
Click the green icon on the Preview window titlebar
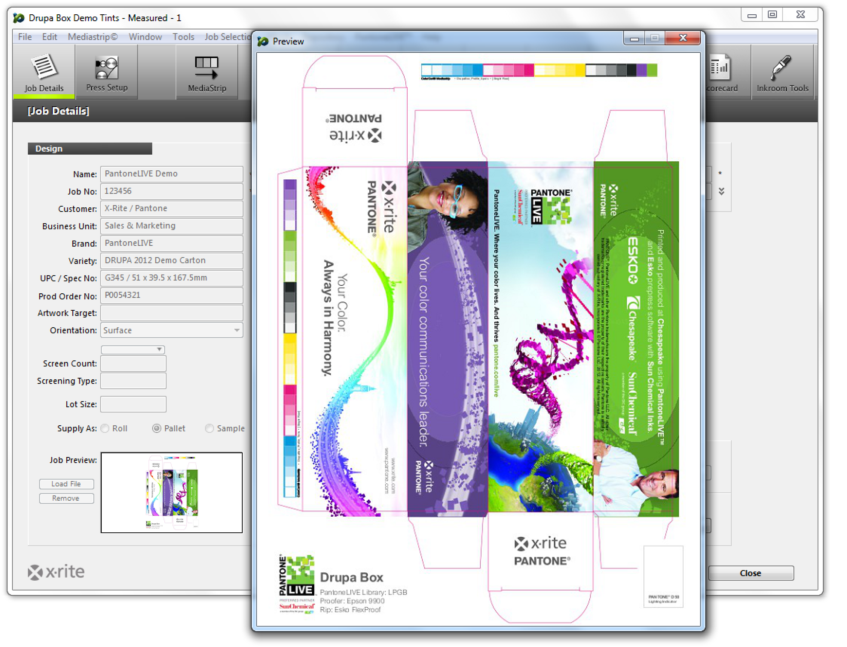pos(263,41)
